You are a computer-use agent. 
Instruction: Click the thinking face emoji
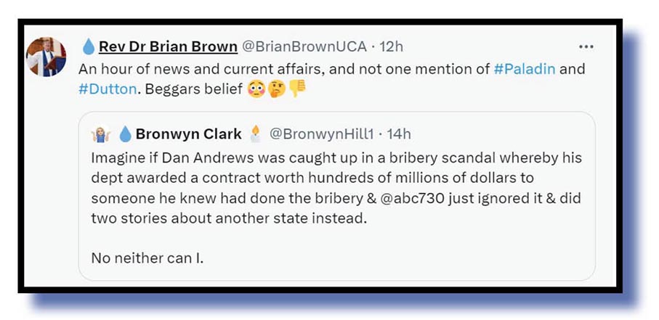(276, 89)
